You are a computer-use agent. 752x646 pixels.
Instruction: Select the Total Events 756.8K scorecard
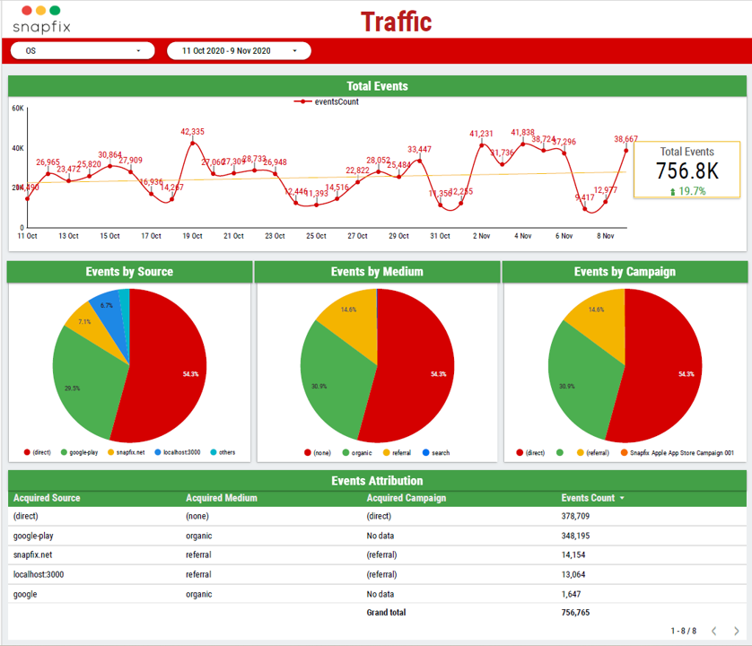[x=686, y=170]
